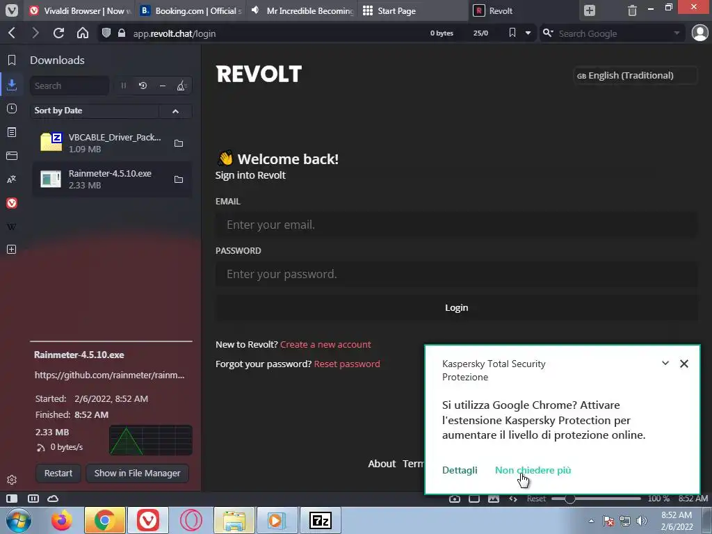Reverse the sort order arrow in Downloads
712x534 pixels.
tap(176, 111)
